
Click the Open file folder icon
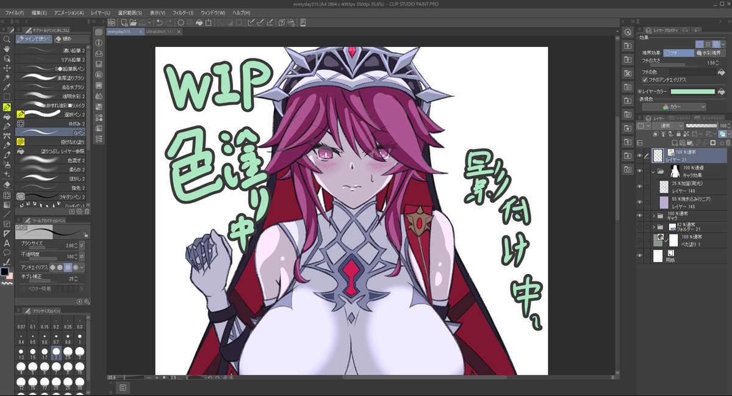point(134,23)
